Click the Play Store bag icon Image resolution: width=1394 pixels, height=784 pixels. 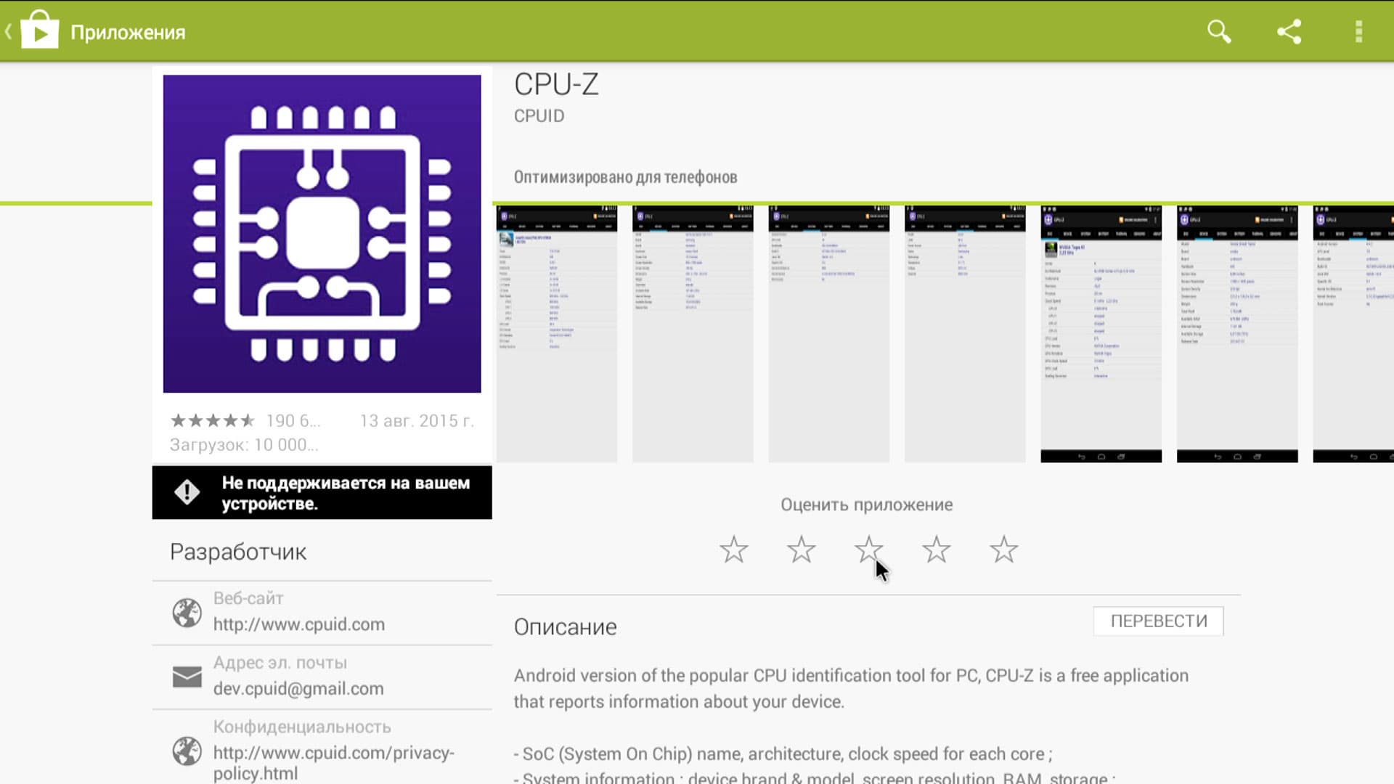point(39,31)
